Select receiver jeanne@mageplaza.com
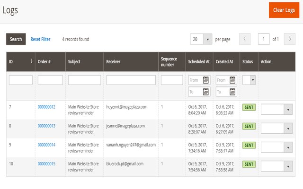 click(x=125, y=126)
